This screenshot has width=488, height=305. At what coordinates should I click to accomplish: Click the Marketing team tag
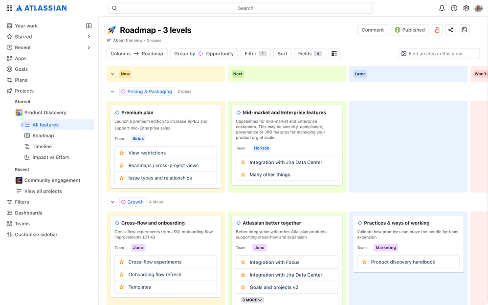coord(386,248)
